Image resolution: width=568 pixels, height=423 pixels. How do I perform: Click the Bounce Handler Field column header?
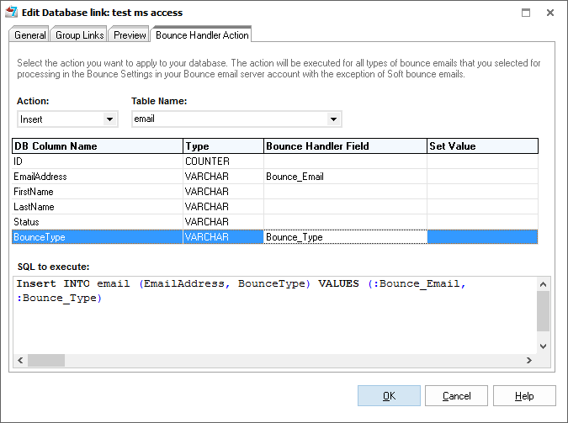tap(345, 146)
